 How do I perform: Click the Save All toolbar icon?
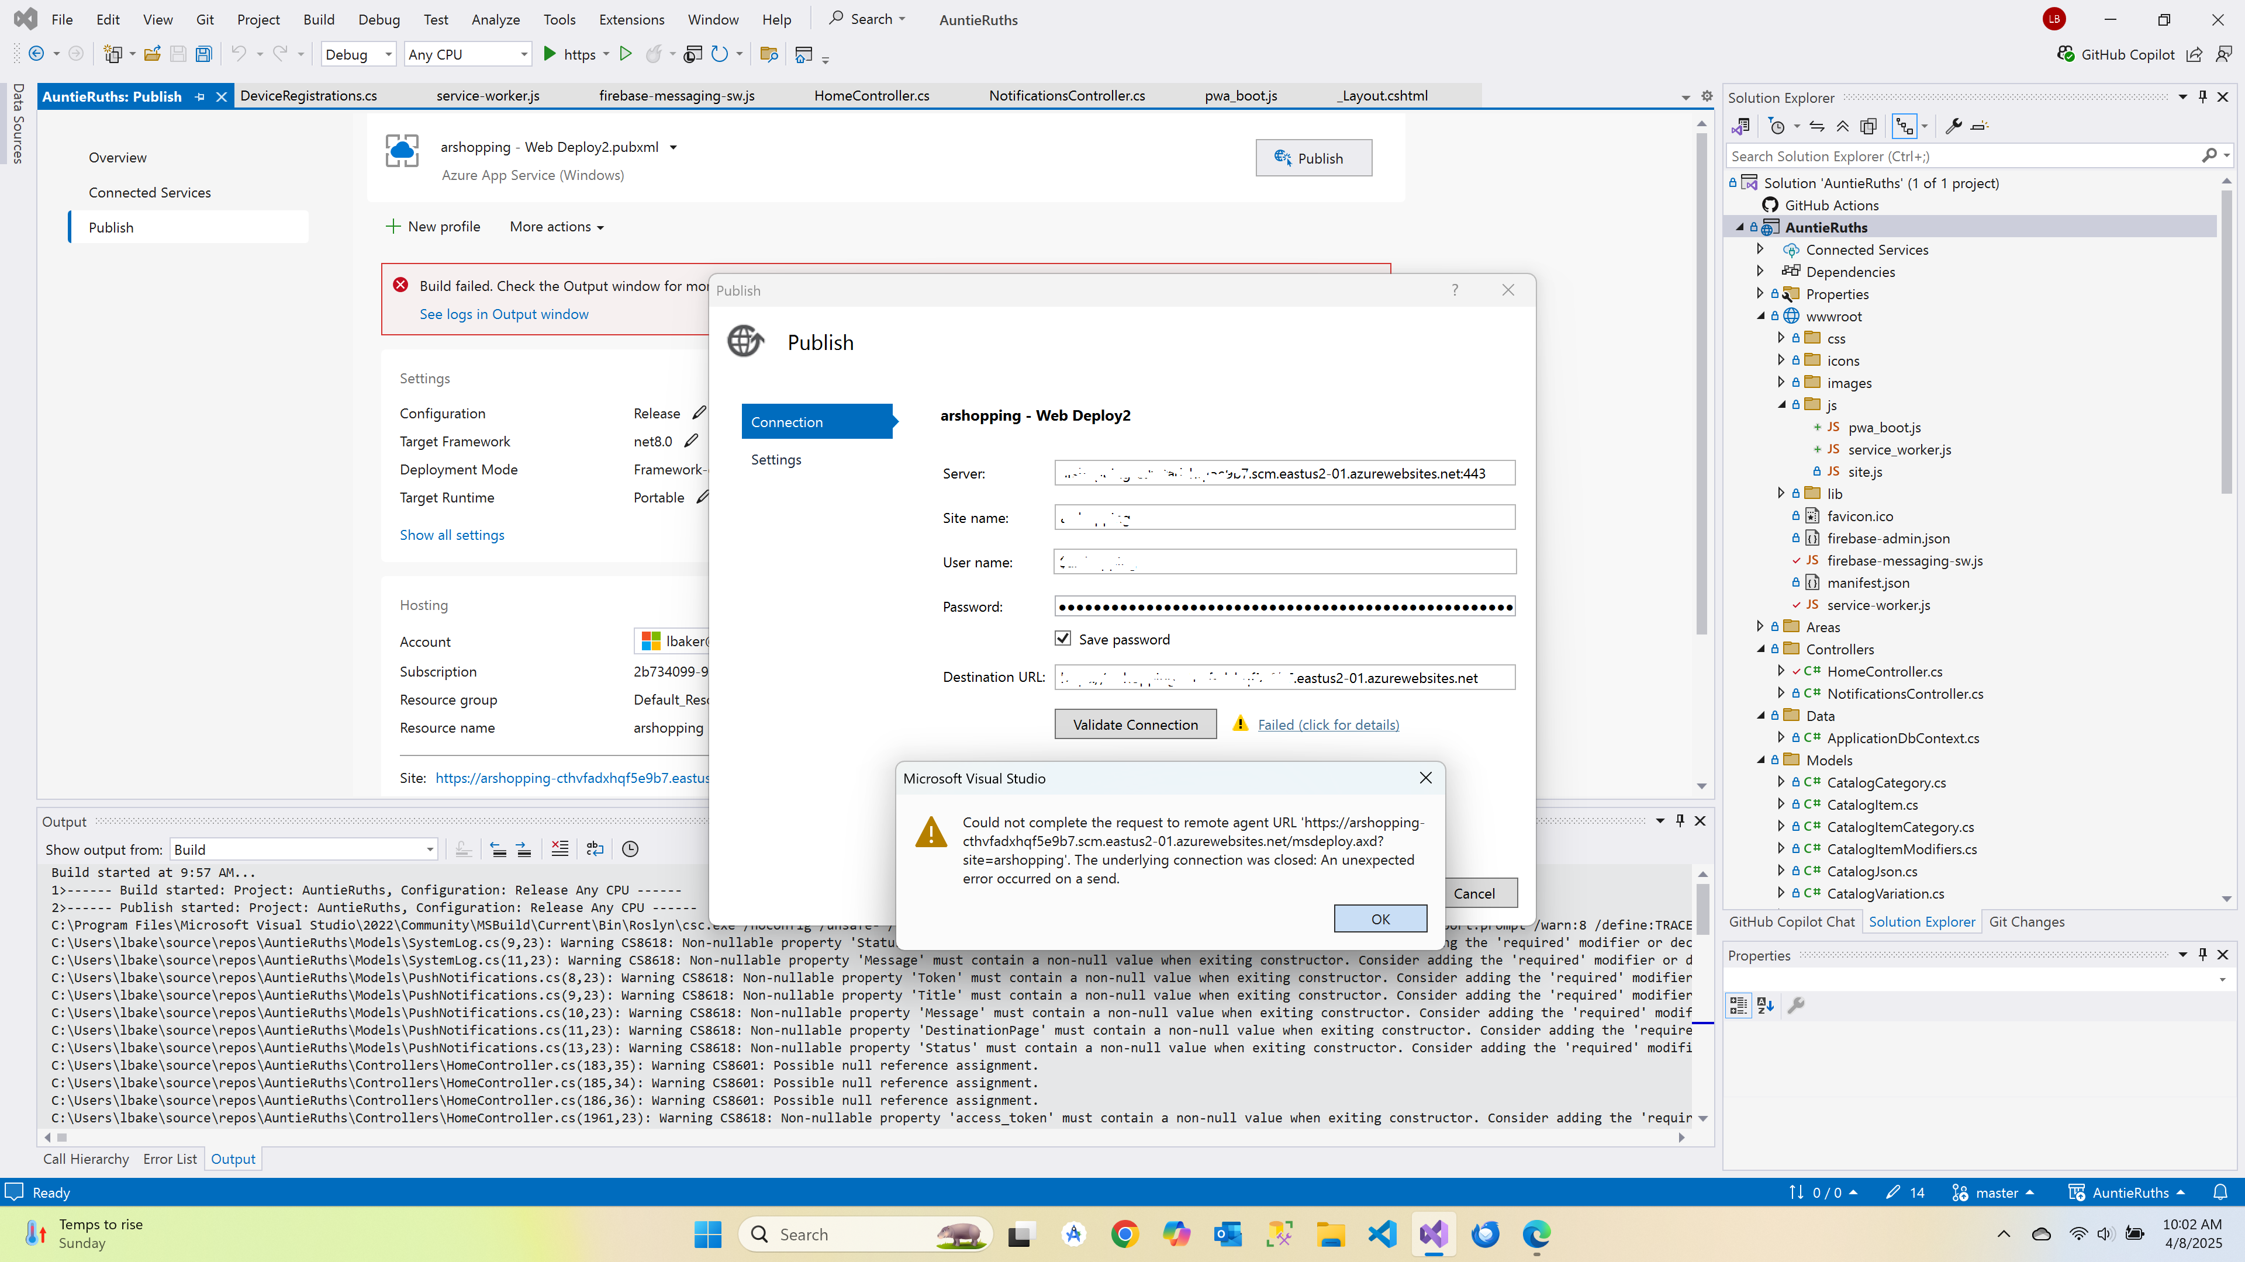pos(203,54)
